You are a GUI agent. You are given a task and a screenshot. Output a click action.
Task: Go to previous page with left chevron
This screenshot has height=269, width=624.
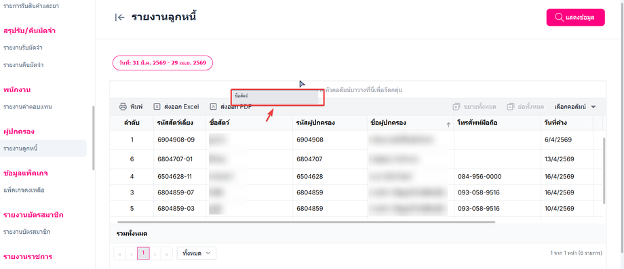coord(132,253)
